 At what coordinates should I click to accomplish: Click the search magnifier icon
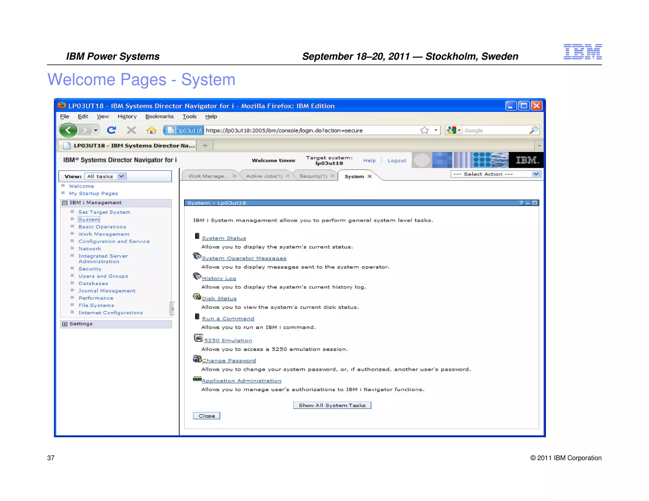click(534, 130)
